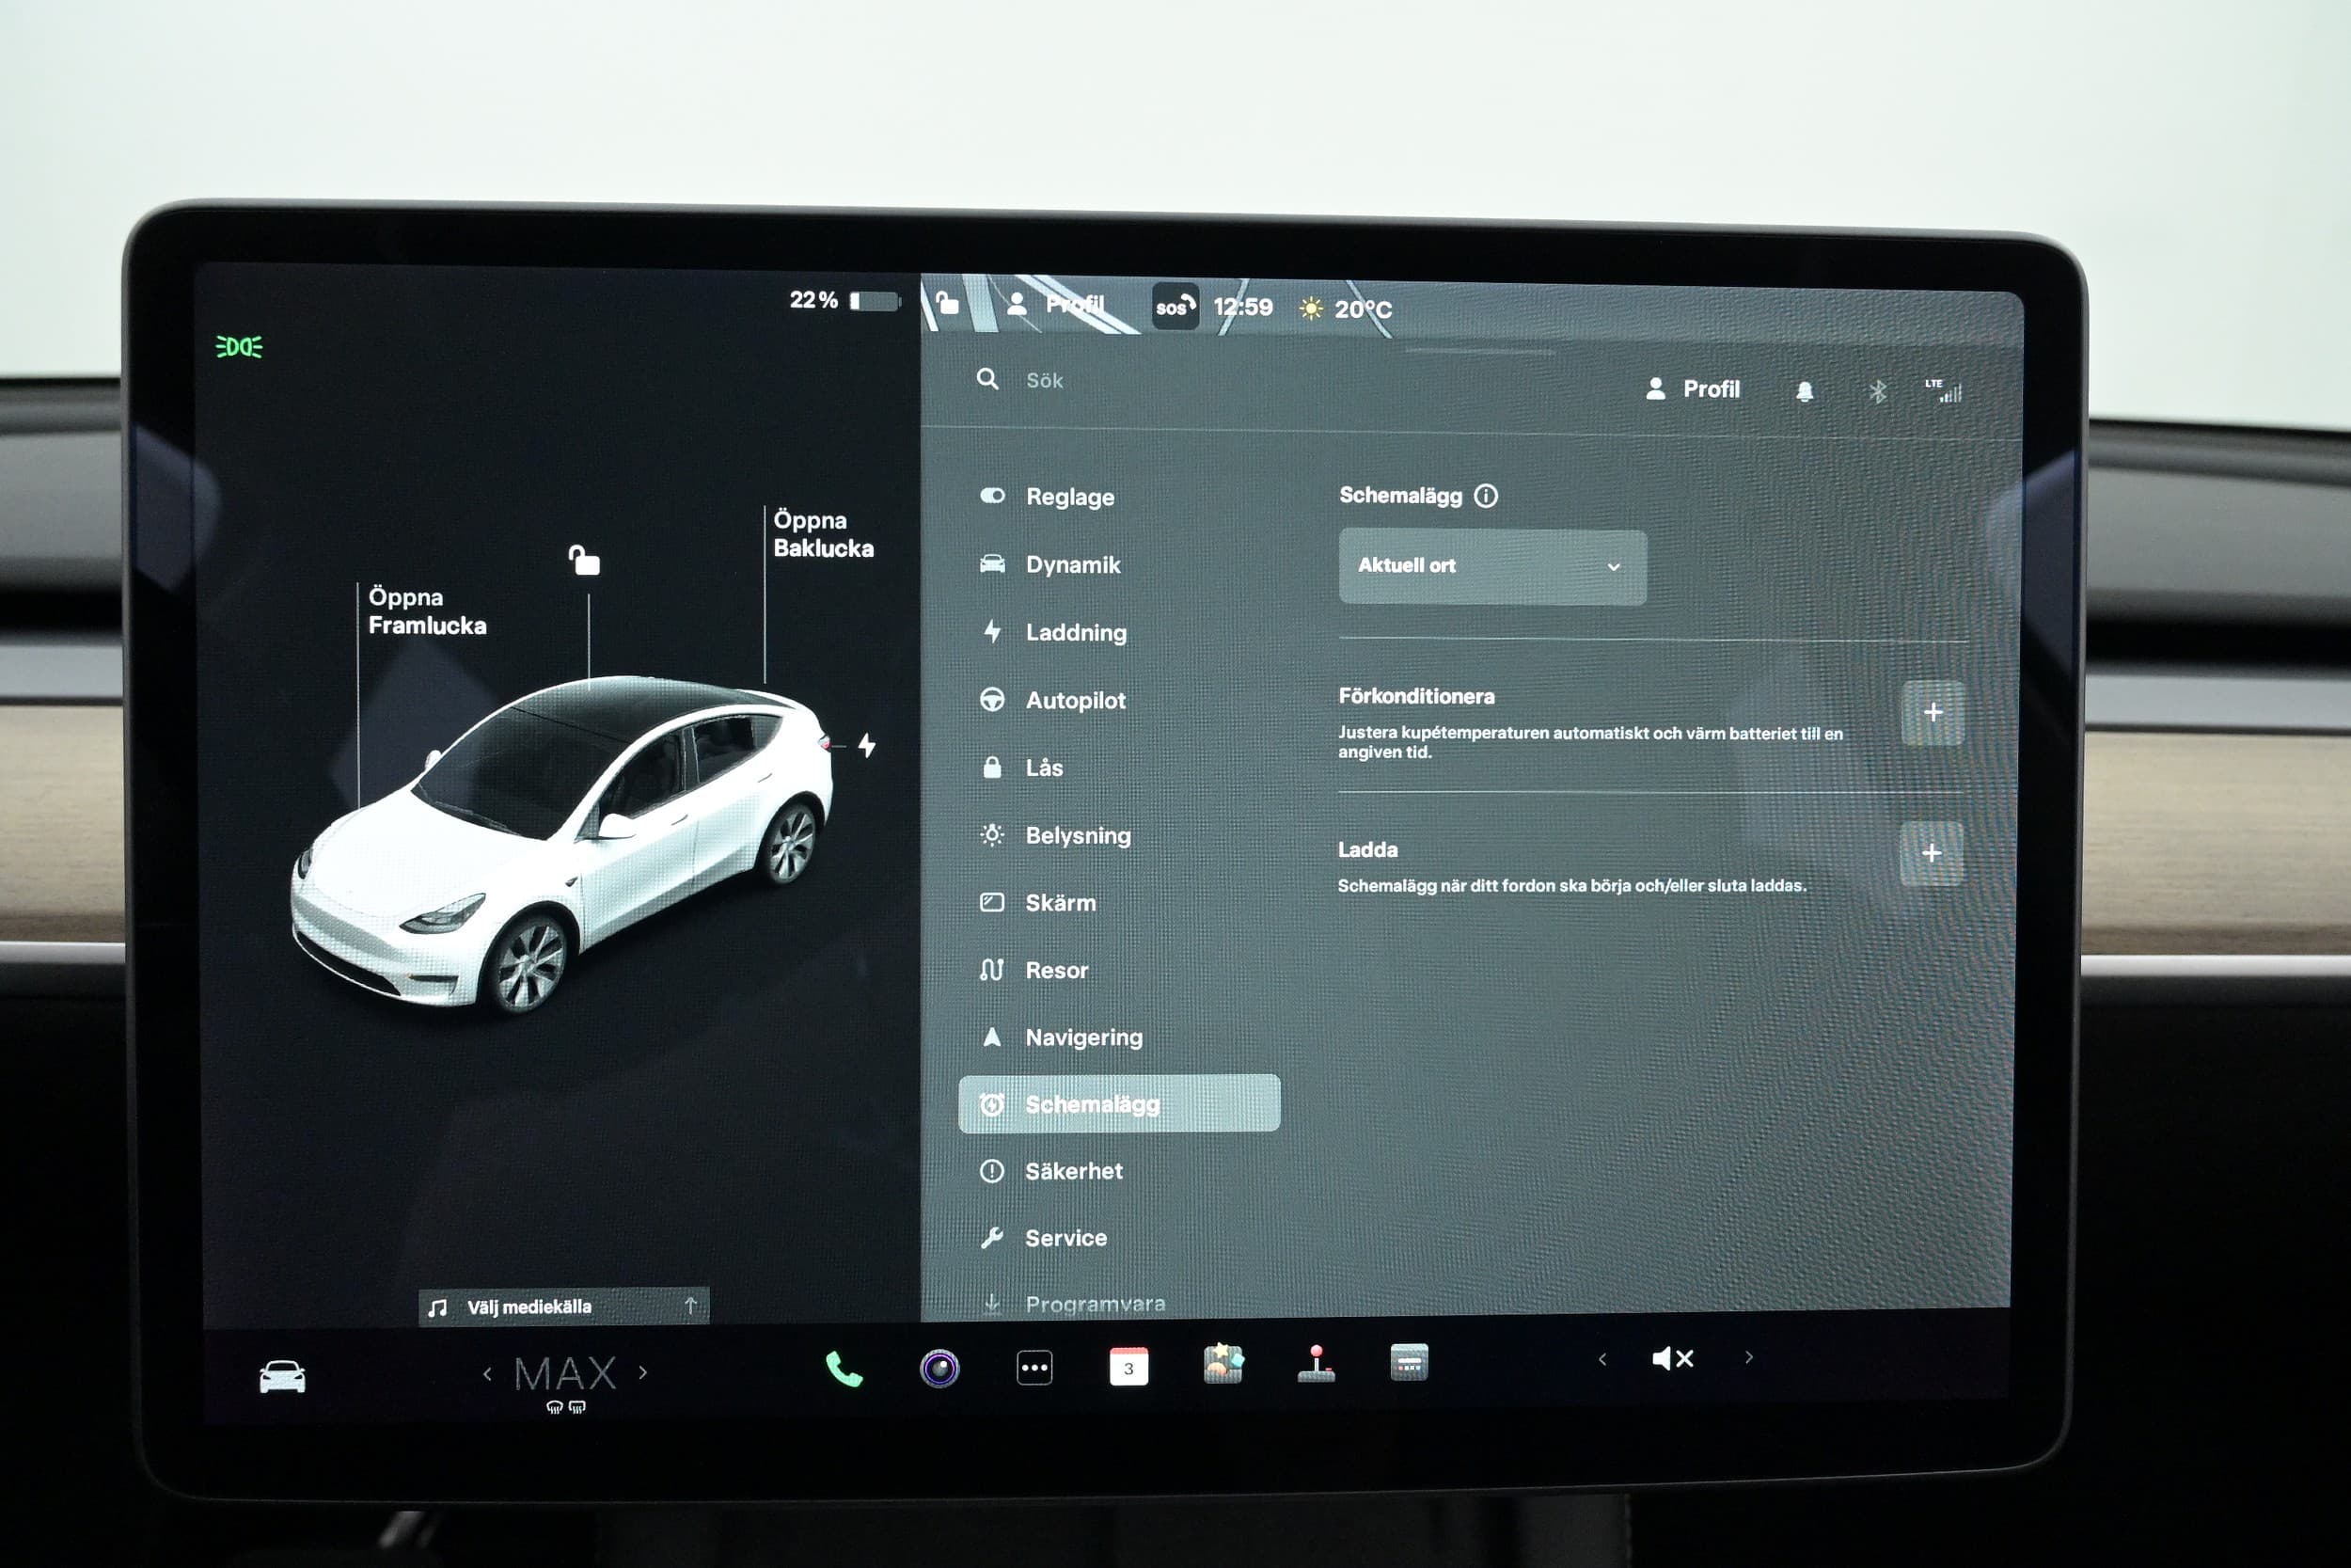Screen dimensions: 2351x1568
Task: Tap the search magnifier icon
Action: coord(987,379)
